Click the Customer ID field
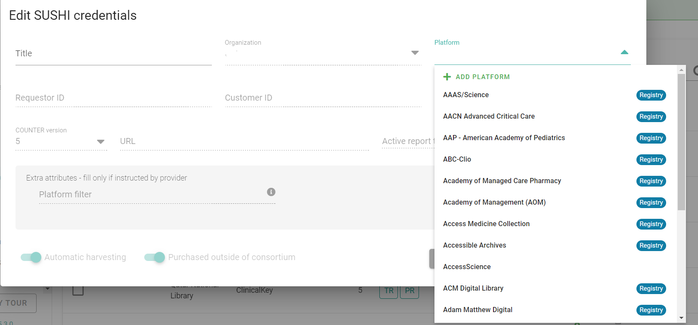This screenshot has width=698, height=325. tap(323, 98)
